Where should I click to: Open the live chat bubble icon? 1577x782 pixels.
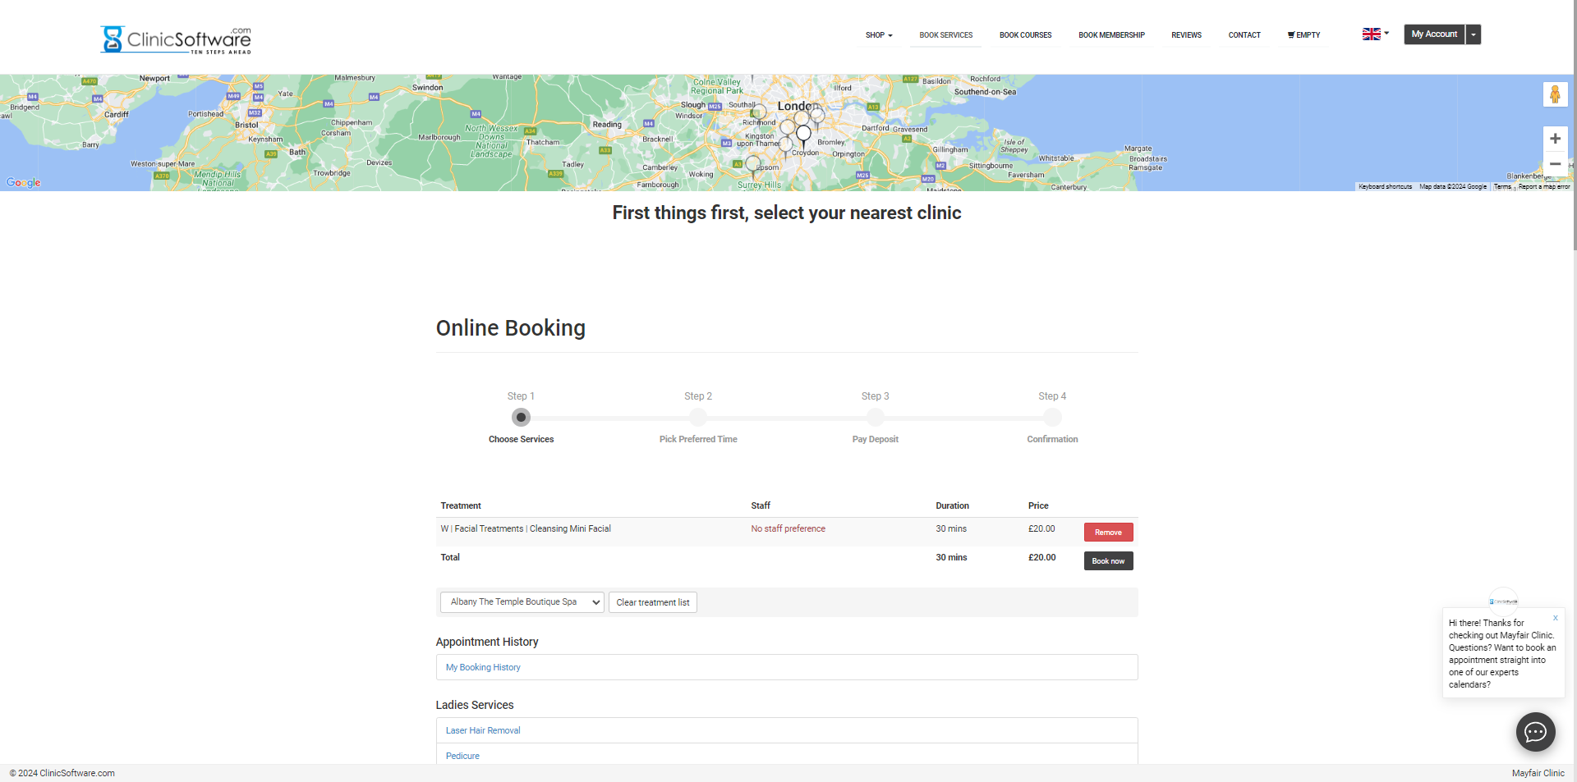(x=1535, y=732)
